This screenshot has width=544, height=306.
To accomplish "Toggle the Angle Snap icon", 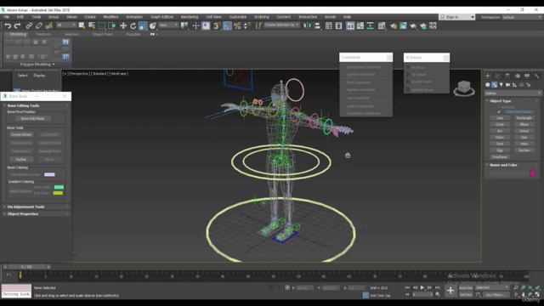I will 227,25.
